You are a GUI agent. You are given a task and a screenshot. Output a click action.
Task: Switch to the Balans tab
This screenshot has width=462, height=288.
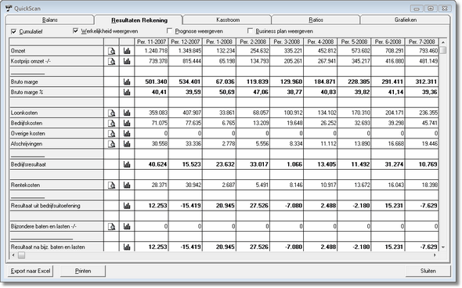pyautogui.click(x=49, y=20)
